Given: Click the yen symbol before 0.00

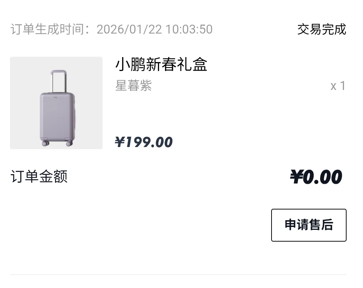Looking at the screenshot, I should click(x=297, y=177).
